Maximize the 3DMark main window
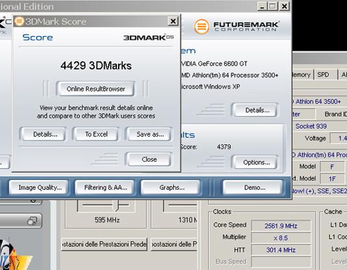Screen dimensions: 347x270 (x=272, y=6)
